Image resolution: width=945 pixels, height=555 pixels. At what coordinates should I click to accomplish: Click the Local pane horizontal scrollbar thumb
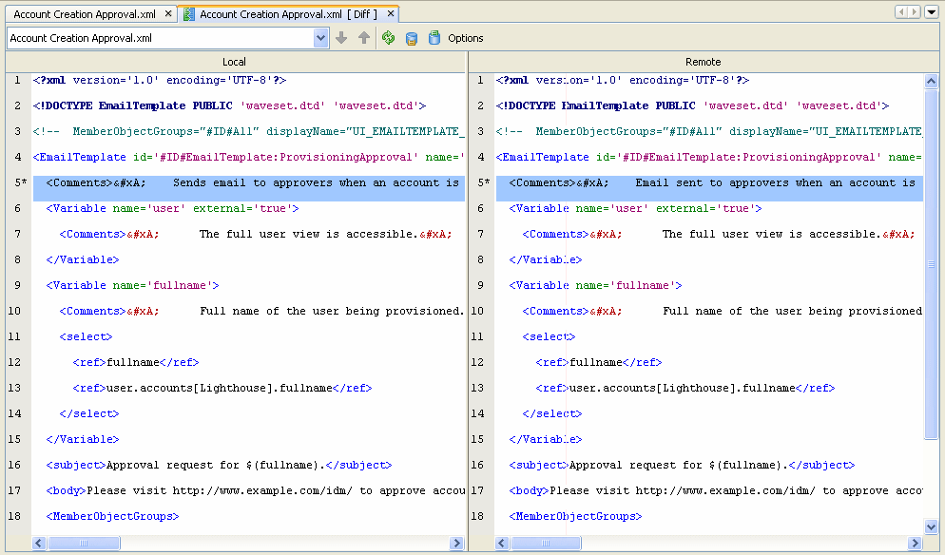[84, 543]
